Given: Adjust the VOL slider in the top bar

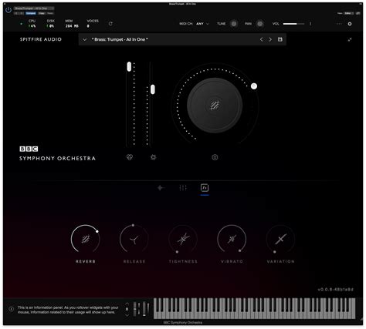Looking at the screenshot, I should (293, 24).
